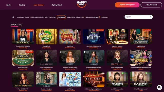Screen dimensions: 164x92
Task: Click the Jätka Mängimist button
Action: click(151, 5)
